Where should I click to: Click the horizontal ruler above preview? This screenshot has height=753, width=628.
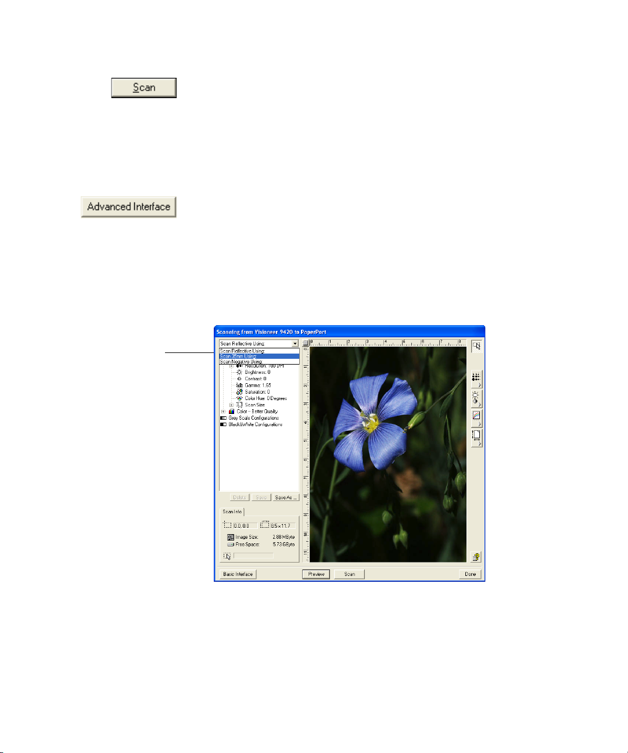click(388, 343)
